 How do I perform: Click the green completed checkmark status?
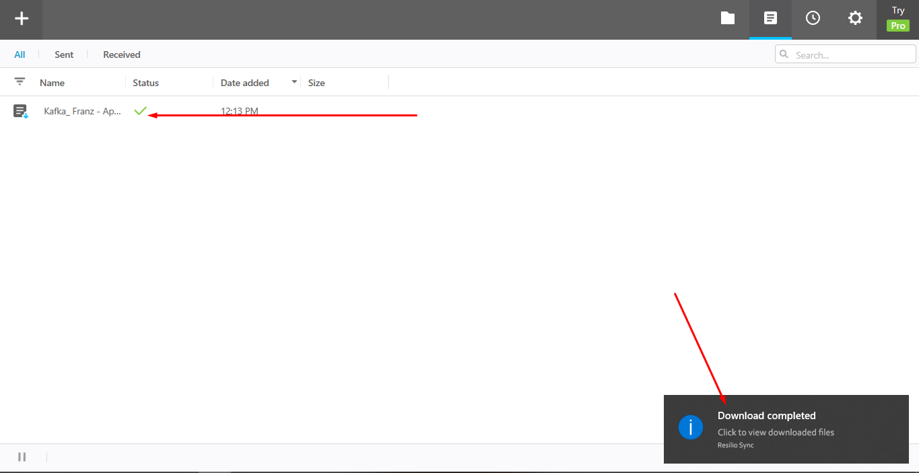coord(140,110)
